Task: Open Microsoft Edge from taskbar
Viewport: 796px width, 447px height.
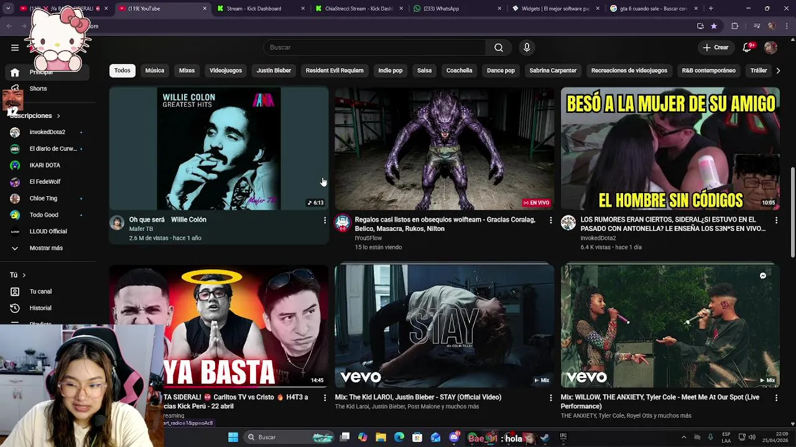Action: click(x=399, y=437)
